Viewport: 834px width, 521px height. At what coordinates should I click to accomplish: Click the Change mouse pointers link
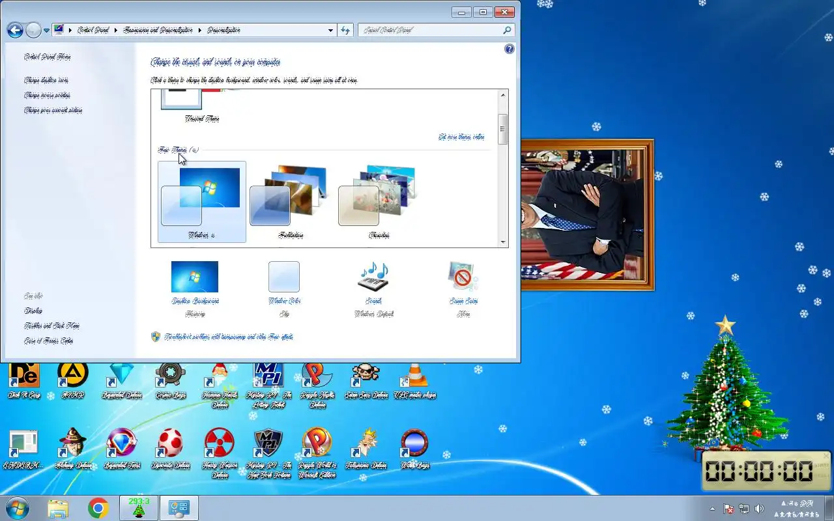[48, 95]
